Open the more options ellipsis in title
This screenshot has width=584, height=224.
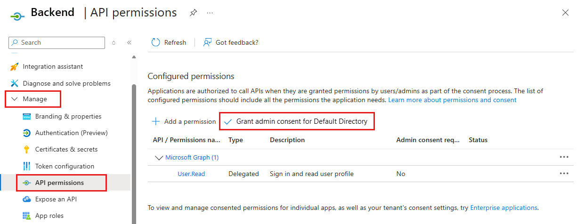210,13
